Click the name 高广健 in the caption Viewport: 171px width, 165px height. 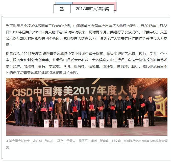38,141
